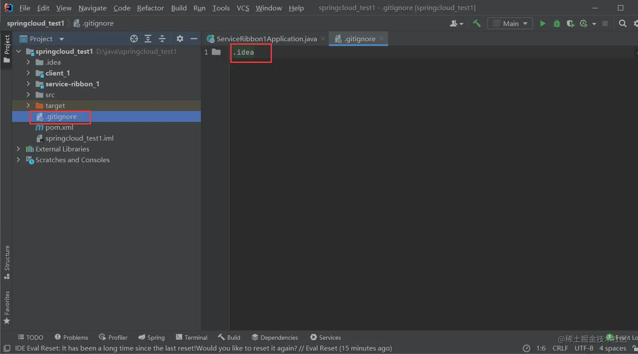Click the Stop process square icon

click(605, 23)
